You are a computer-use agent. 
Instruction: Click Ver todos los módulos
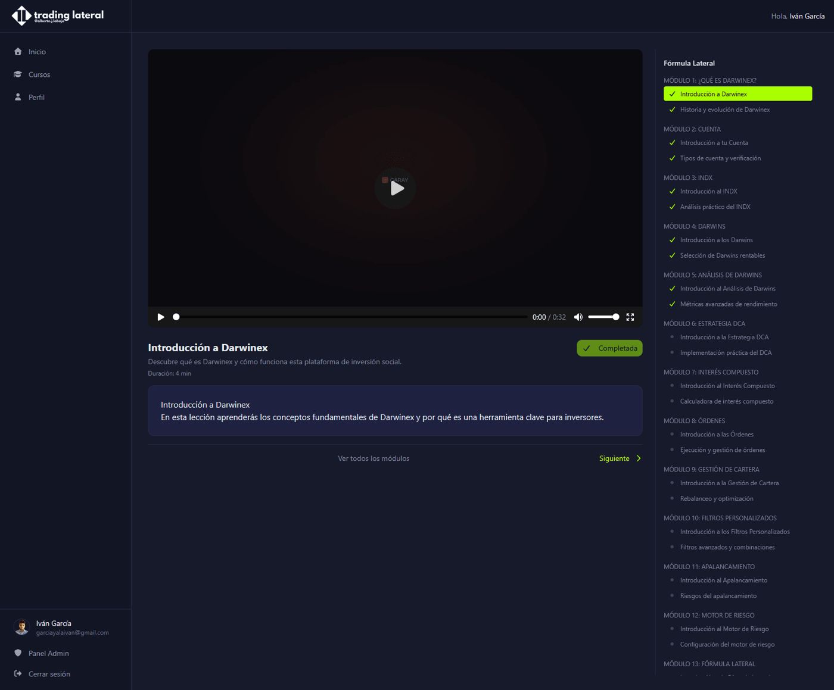[374, 458]
